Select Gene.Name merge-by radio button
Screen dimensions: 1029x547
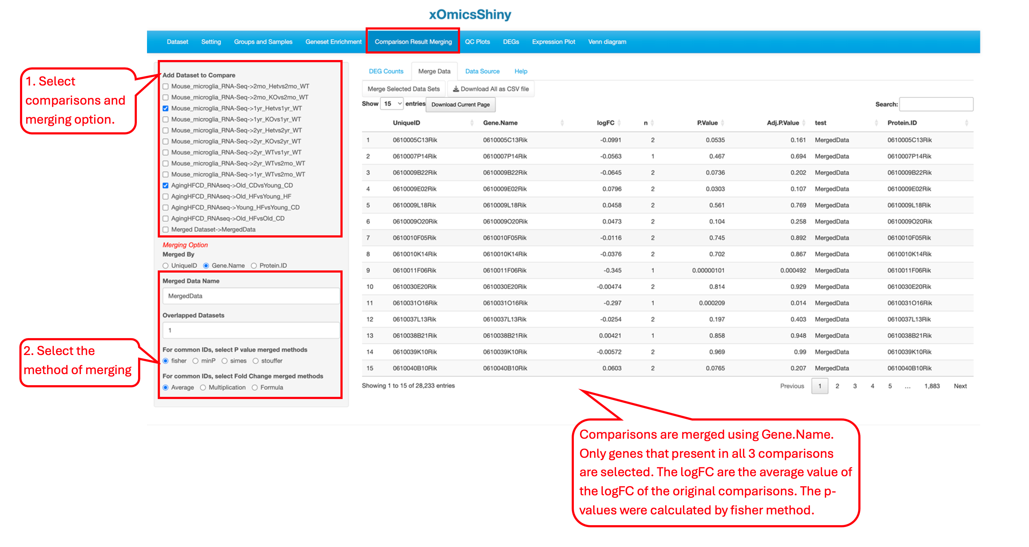click(206, 266)
